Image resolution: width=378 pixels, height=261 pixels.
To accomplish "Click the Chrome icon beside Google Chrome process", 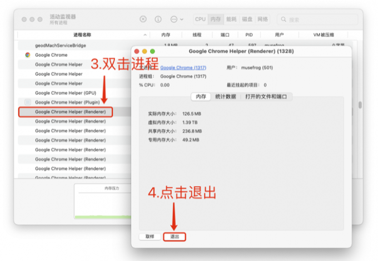I will 28,55.
